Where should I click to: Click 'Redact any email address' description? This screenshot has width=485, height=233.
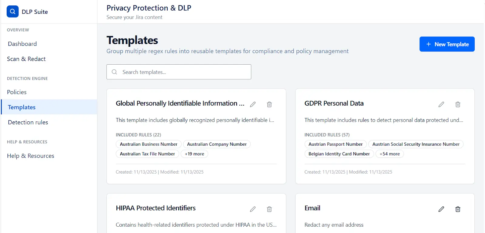(334, 225)
